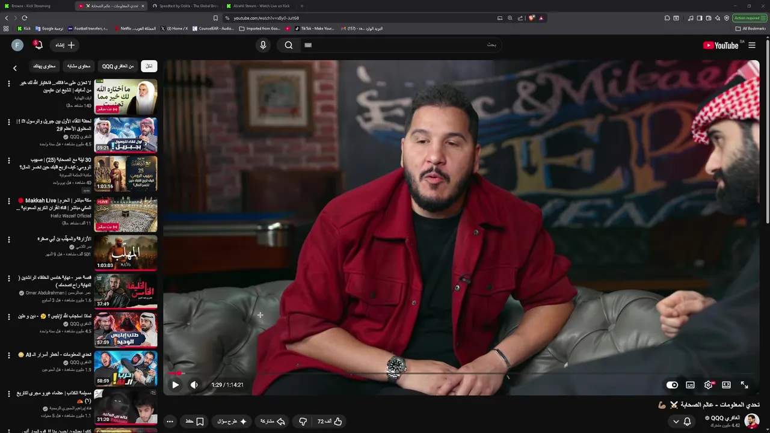The image size is (770, 433).
Task: Open YouTube notifications bell with red badge
Action: point(37,45)
